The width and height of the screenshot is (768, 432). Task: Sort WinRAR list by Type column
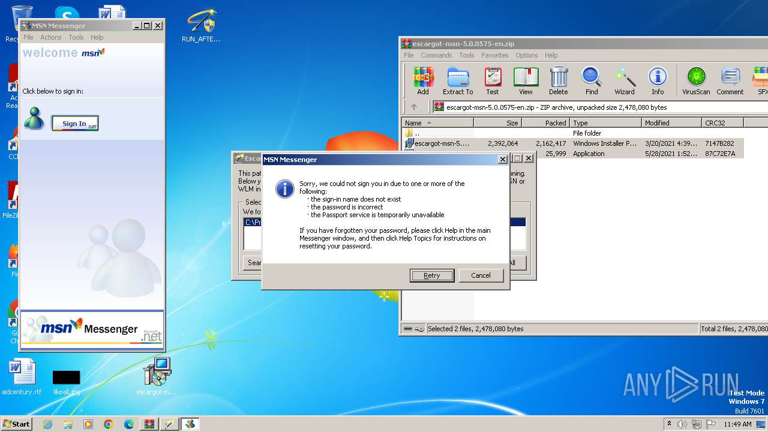(x=605, y=123)
